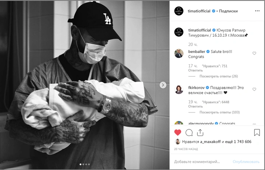Viewport: 265px width, 170px height.
Task: Open fkirkorov's profile picture
Action: [x=179, y=90]
